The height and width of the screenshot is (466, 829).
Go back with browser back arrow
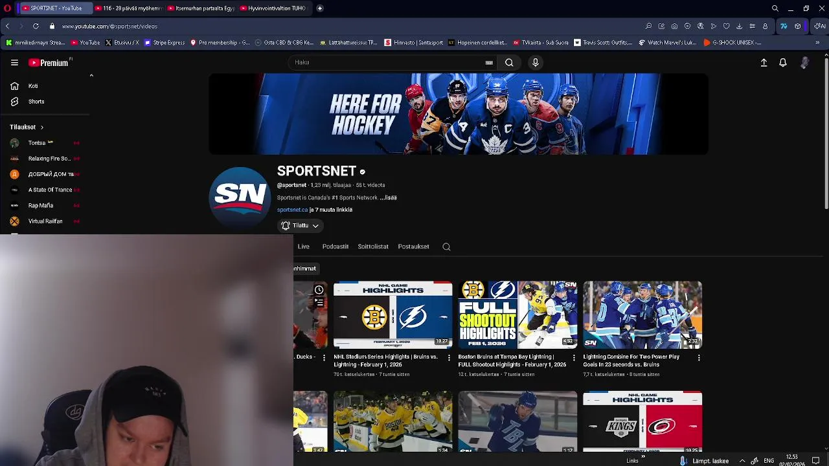(7, 27)
